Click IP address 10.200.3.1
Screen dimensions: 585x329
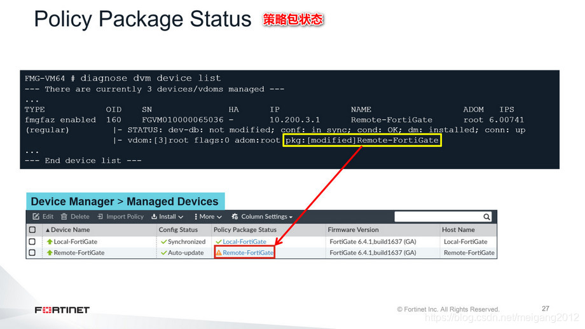point(295,120)
